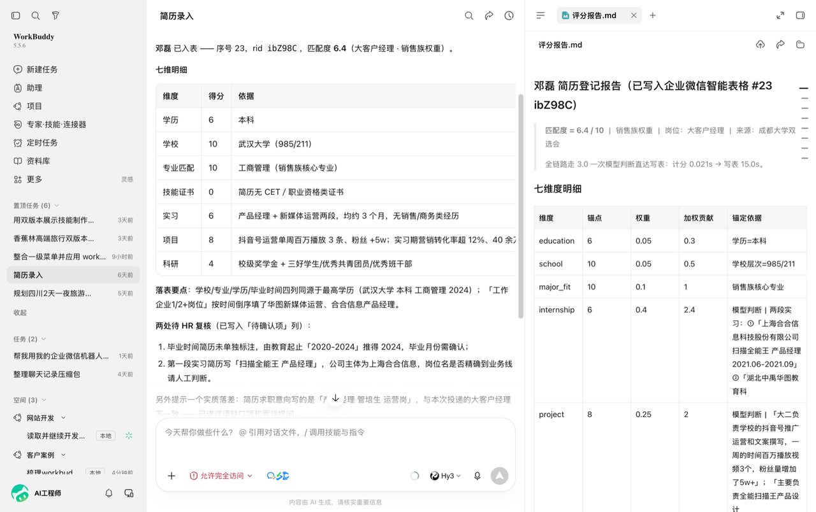Open the 助理 assistant page
This screenshot has height=512, width=816.
click(73, 88)
